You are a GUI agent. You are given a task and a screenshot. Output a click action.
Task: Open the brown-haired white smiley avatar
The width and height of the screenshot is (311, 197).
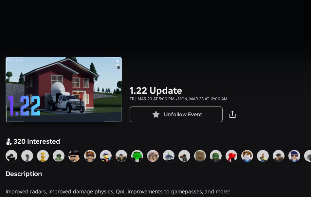tap(247, 156)
